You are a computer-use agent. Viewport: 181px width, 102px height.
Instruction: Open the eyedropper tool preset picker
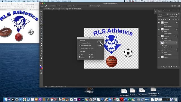point(46,6)
